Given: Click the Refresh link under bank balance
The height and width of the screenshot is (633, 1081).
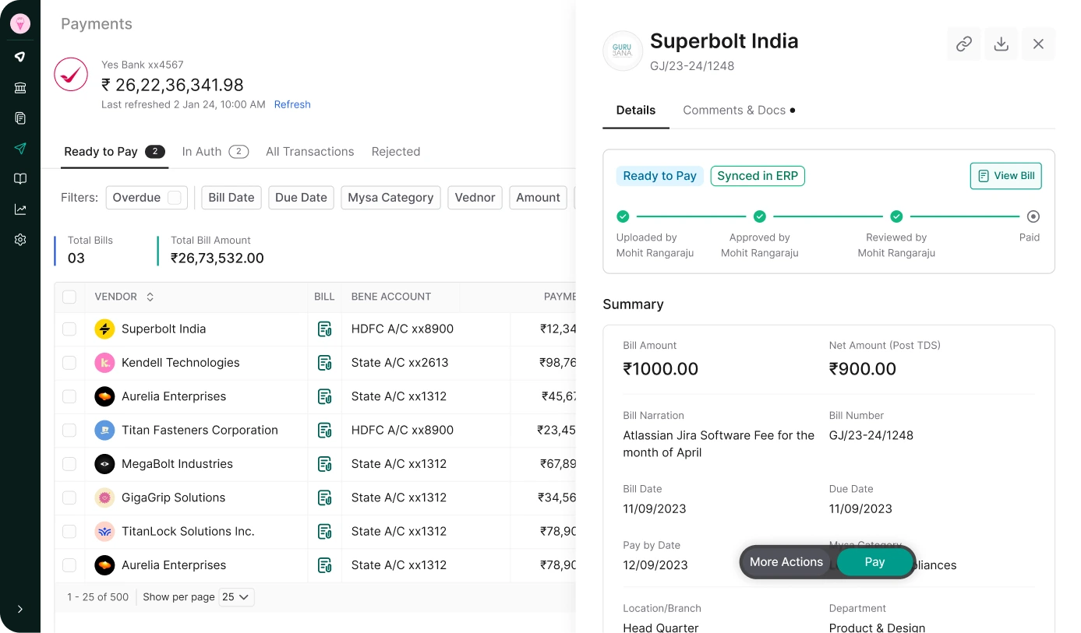Looking at the screenshot, I should click(x=292, y=104).
